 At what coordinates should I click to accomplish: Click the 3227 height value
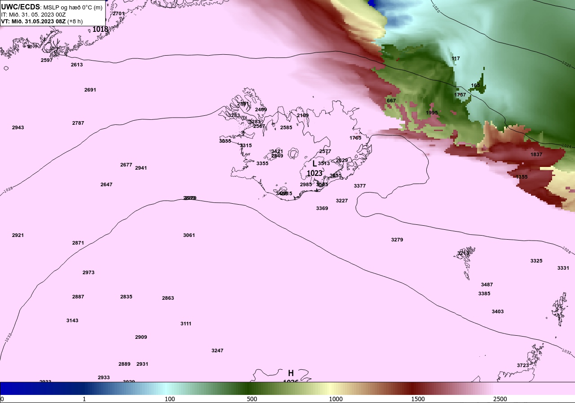[x=342, y=201]
